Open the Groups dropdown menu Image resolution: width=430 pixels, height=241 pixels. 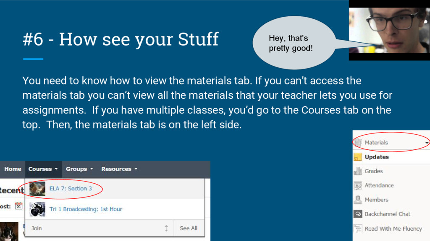coord(79,169)
